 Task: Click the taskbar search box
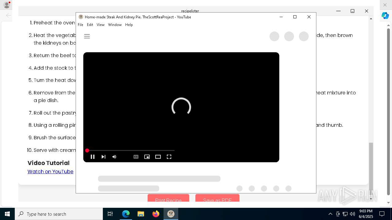[x=59, y=214]
